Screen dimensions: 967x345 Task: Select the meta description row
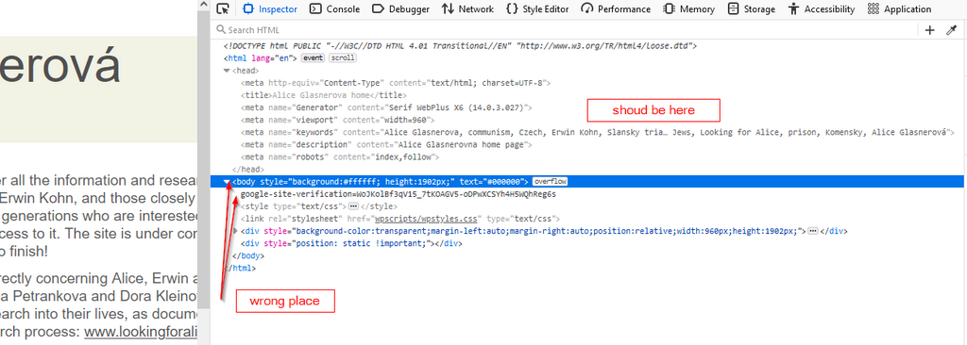click(386, 144)
